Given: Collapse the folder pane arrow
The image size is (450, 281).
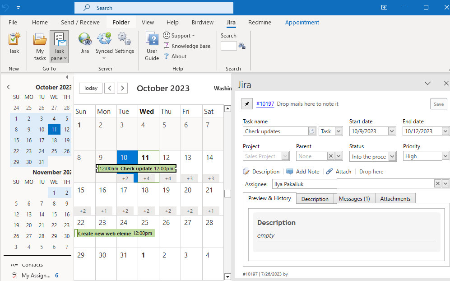Looking at the screenshot, I should [x=67, y=77].
